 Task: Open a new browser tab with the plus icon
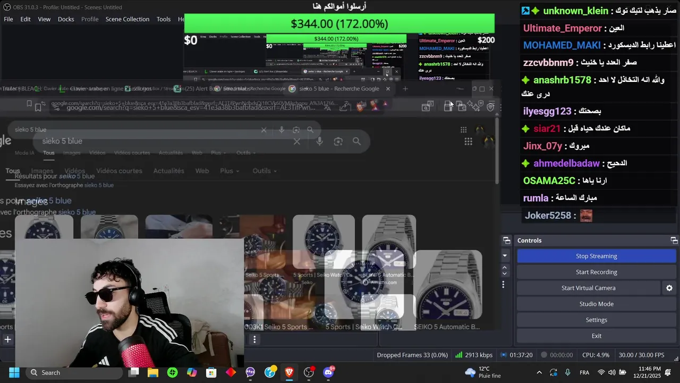click(405, 89)
